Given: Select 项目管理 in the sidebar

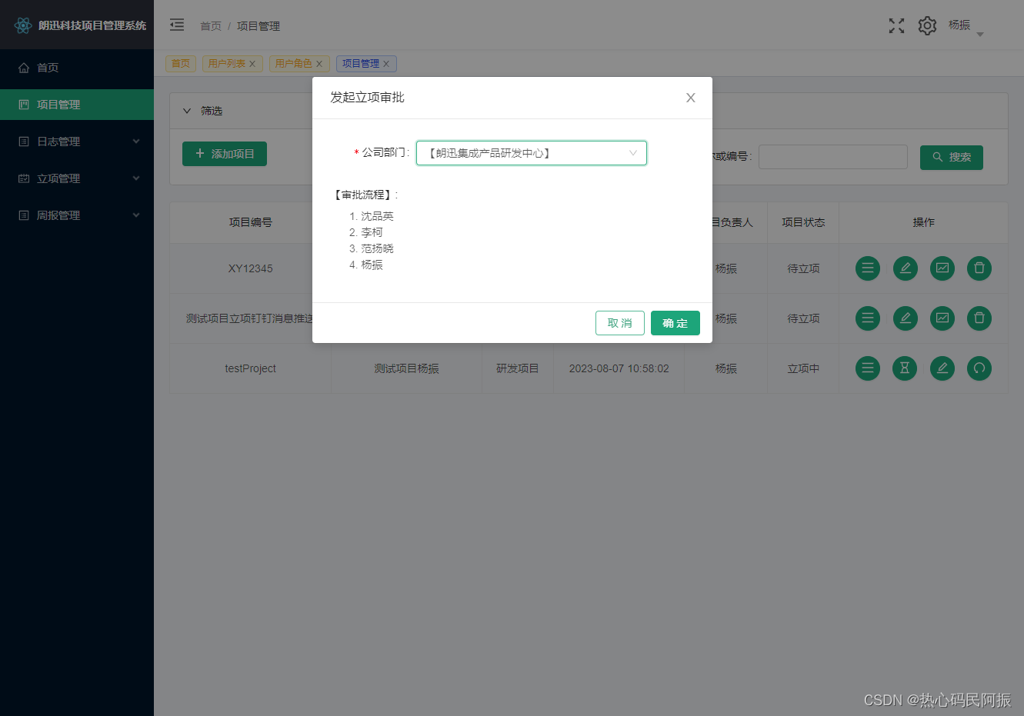Looking at the screenshot, I should coord(77,105).
